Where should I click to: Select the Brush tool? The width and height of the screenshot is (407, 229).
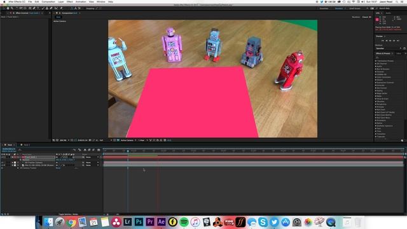[x=43, y=8]
